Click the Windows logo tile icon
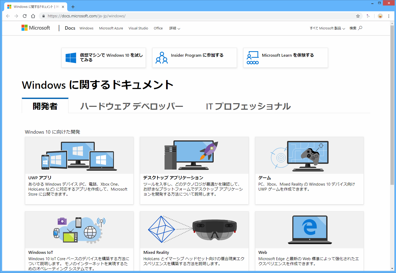This screenshot has height=273, width=396. [71, 58]
